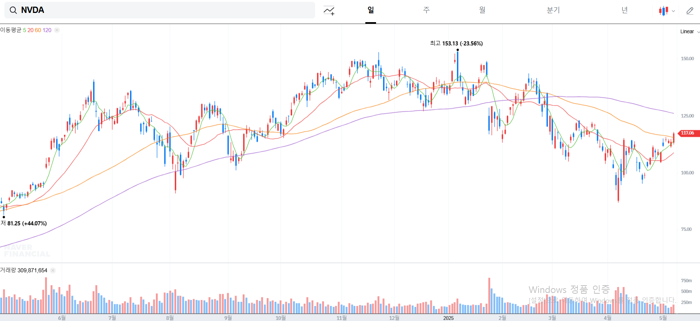Switch to the 주 (weekly) tab

point(426,10)
